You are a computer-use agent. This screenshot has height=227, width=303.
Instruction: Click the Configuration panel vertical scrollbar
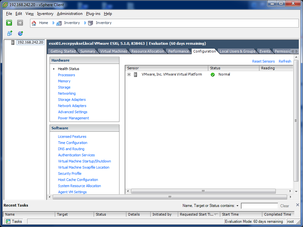tap(296, 121)
